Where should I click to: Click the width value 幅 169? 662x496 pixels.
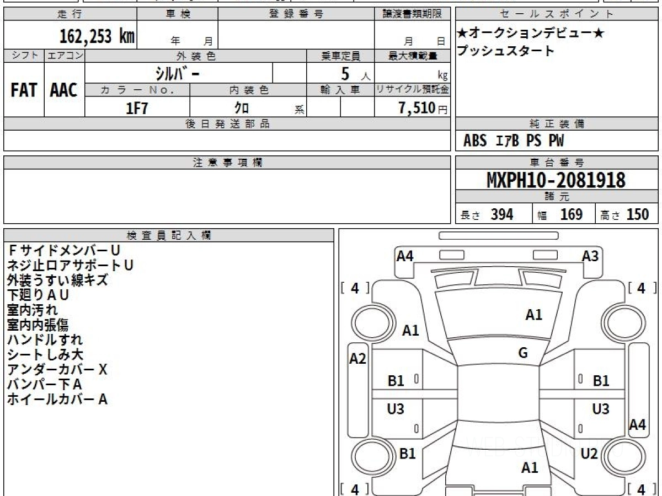click(x=560, y=214)
